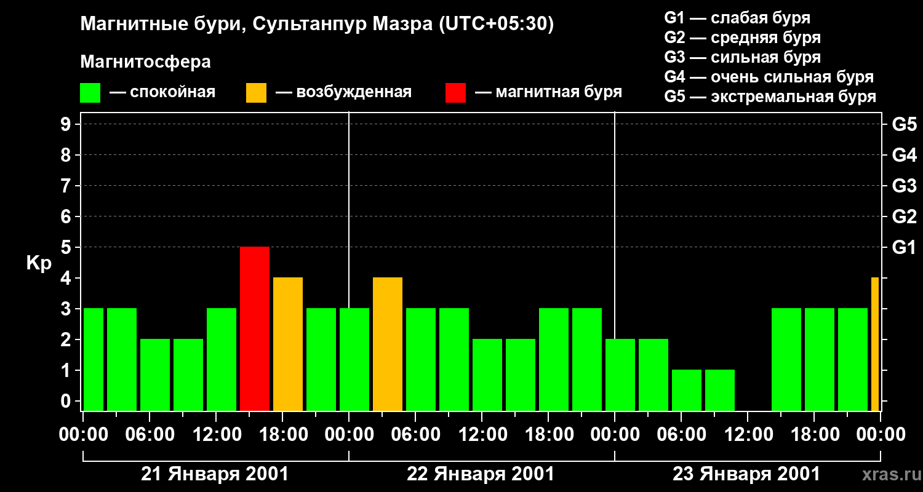The image size is (923, 492).
Task: Click the 'G2 — средняя буря' legend line
Action: pyautogui.click(x=742, y=38)
